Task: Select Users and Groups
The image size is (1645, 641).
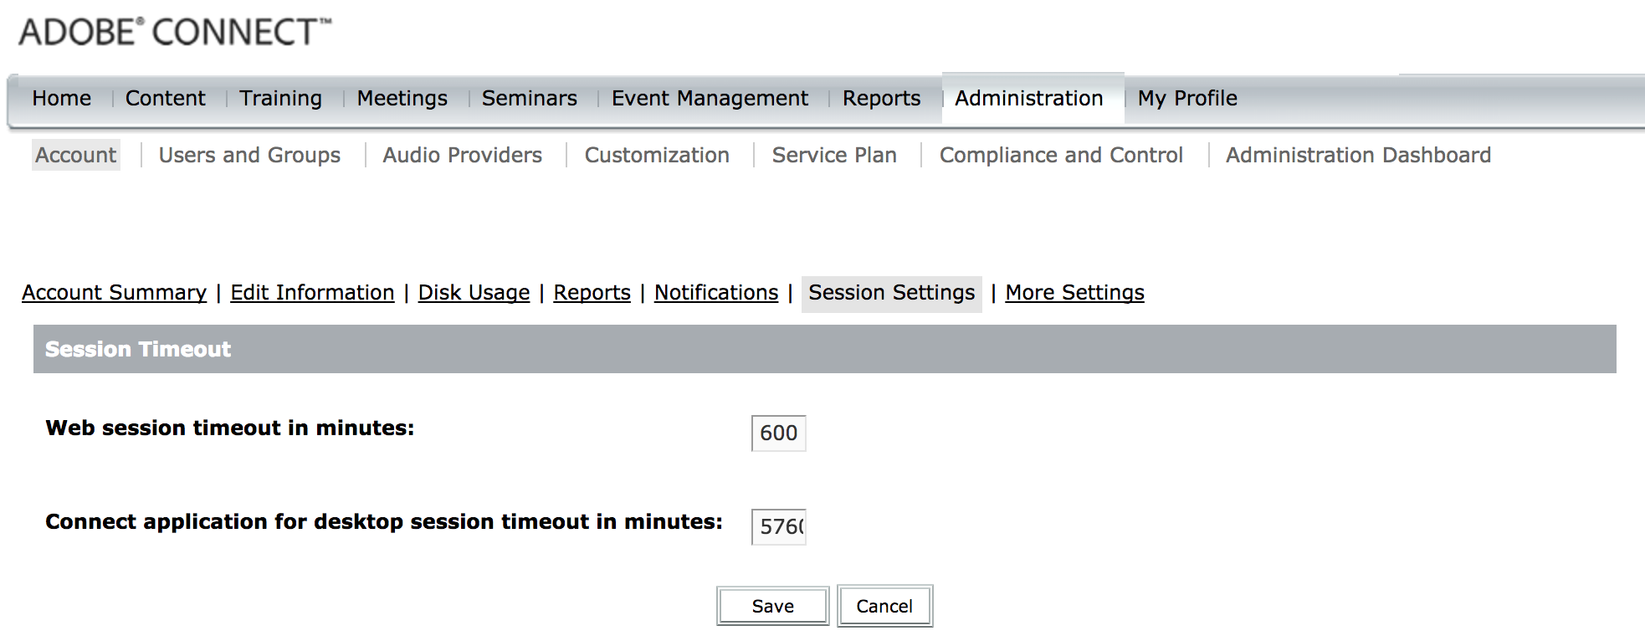Action: pyautogui.click(x=249, y=155)
